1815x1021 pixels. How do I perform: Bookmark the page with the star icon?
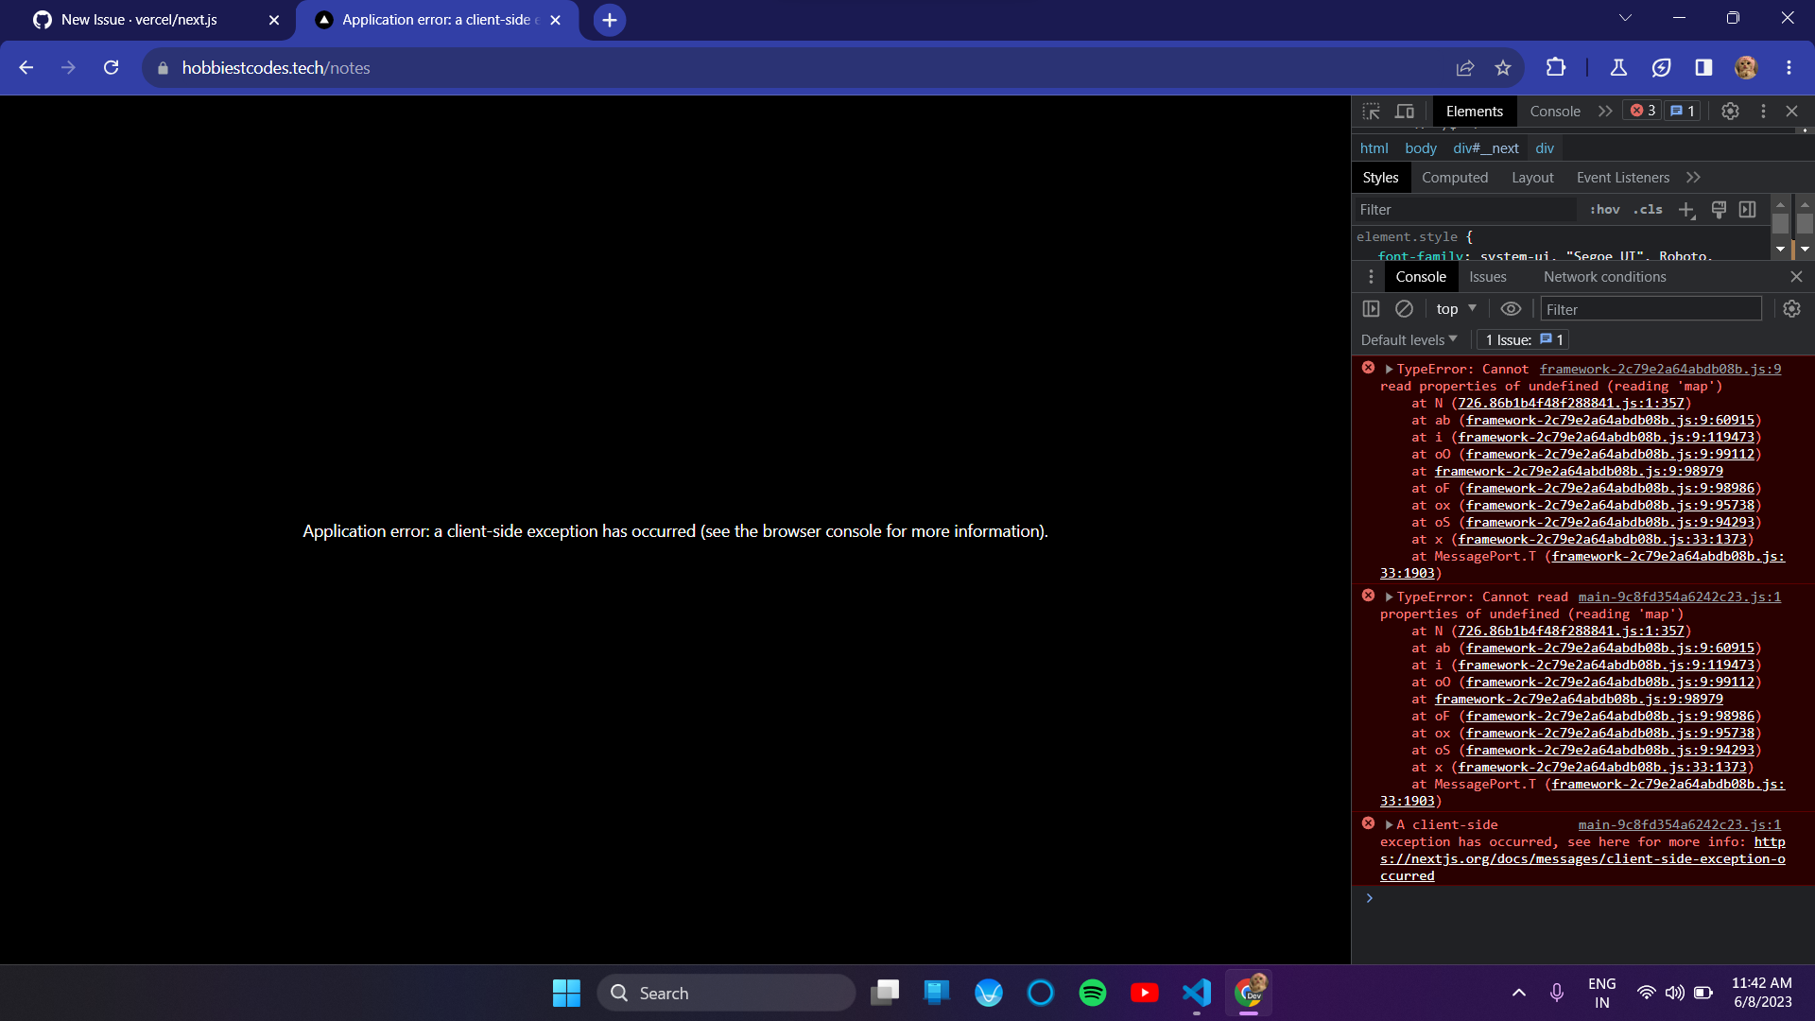pos(1503,67)
